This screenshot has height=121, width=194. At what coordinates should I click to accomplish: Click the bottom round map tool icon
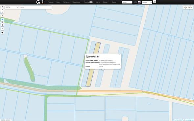click(2, 32)
